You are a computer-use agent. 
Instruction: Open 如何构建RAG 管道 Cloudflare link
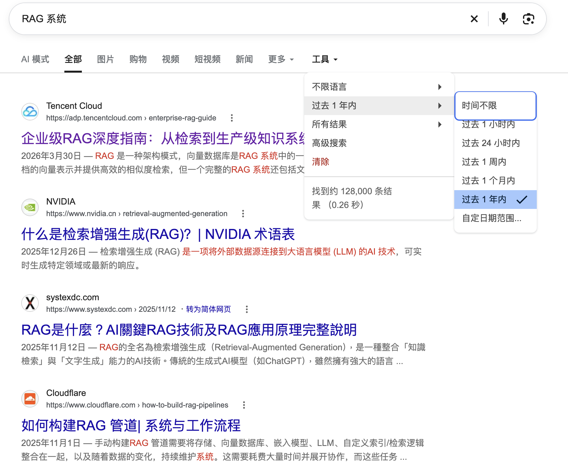(131, 425)
